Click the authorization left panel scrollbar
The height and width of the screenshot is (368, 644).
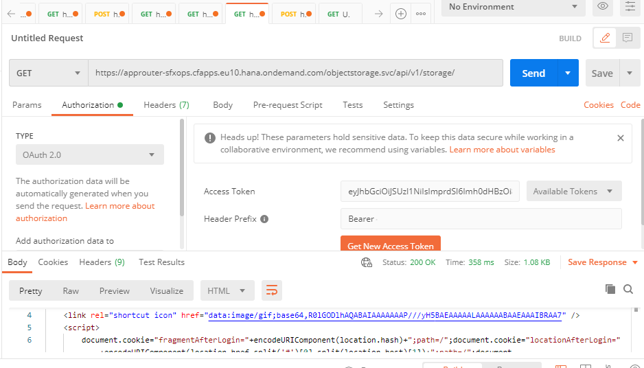click(182, 167)
